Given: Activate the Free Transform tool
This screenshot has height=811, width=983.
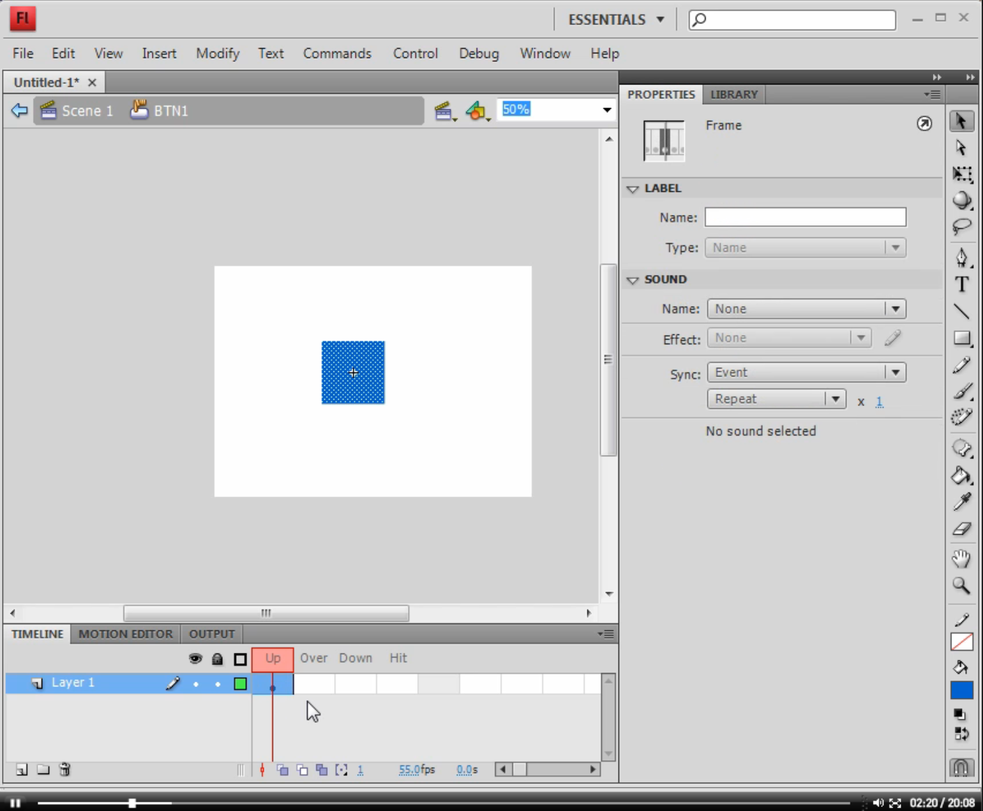Looking at the screenshot, I should click(x=962, y=174).
